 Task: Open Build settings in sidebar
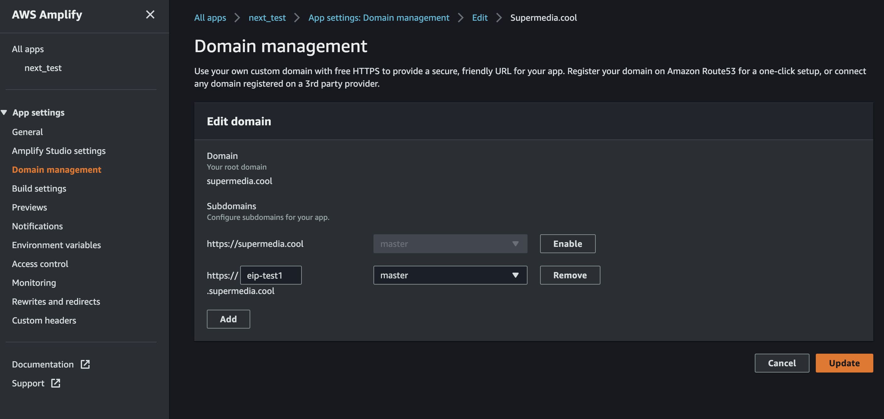point(39,188)
